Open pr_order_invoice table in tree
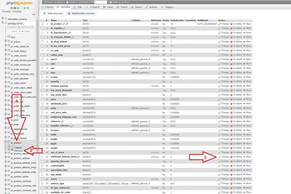The height and width of the screenshot is (194, 291). [19, 56]
